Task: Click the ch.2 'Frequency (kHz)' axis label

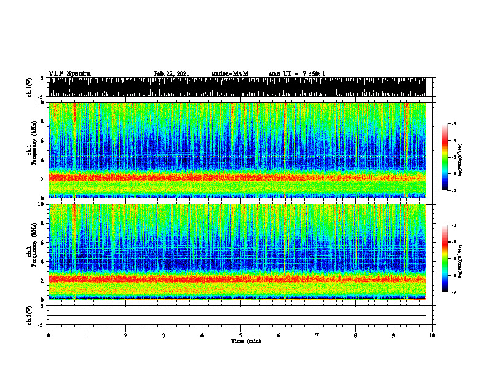Action: point(34,245)
